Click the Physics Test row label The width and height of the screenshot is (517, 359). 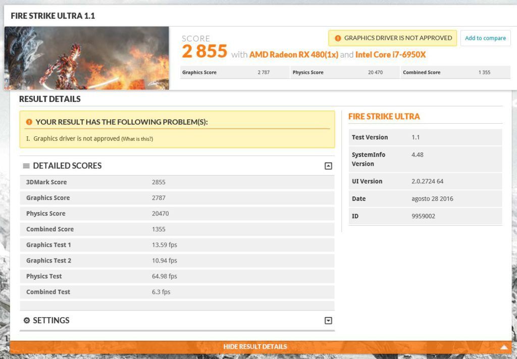[44, 276]
